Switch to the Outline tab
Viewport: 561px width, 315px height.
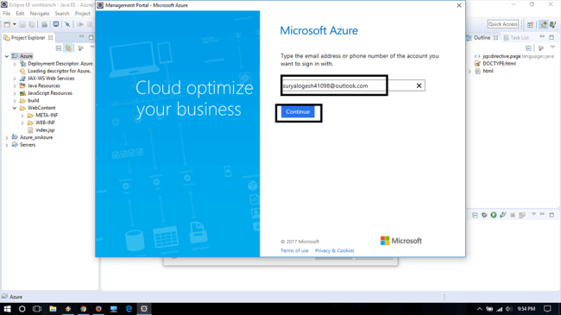click(x=482, y=38)
